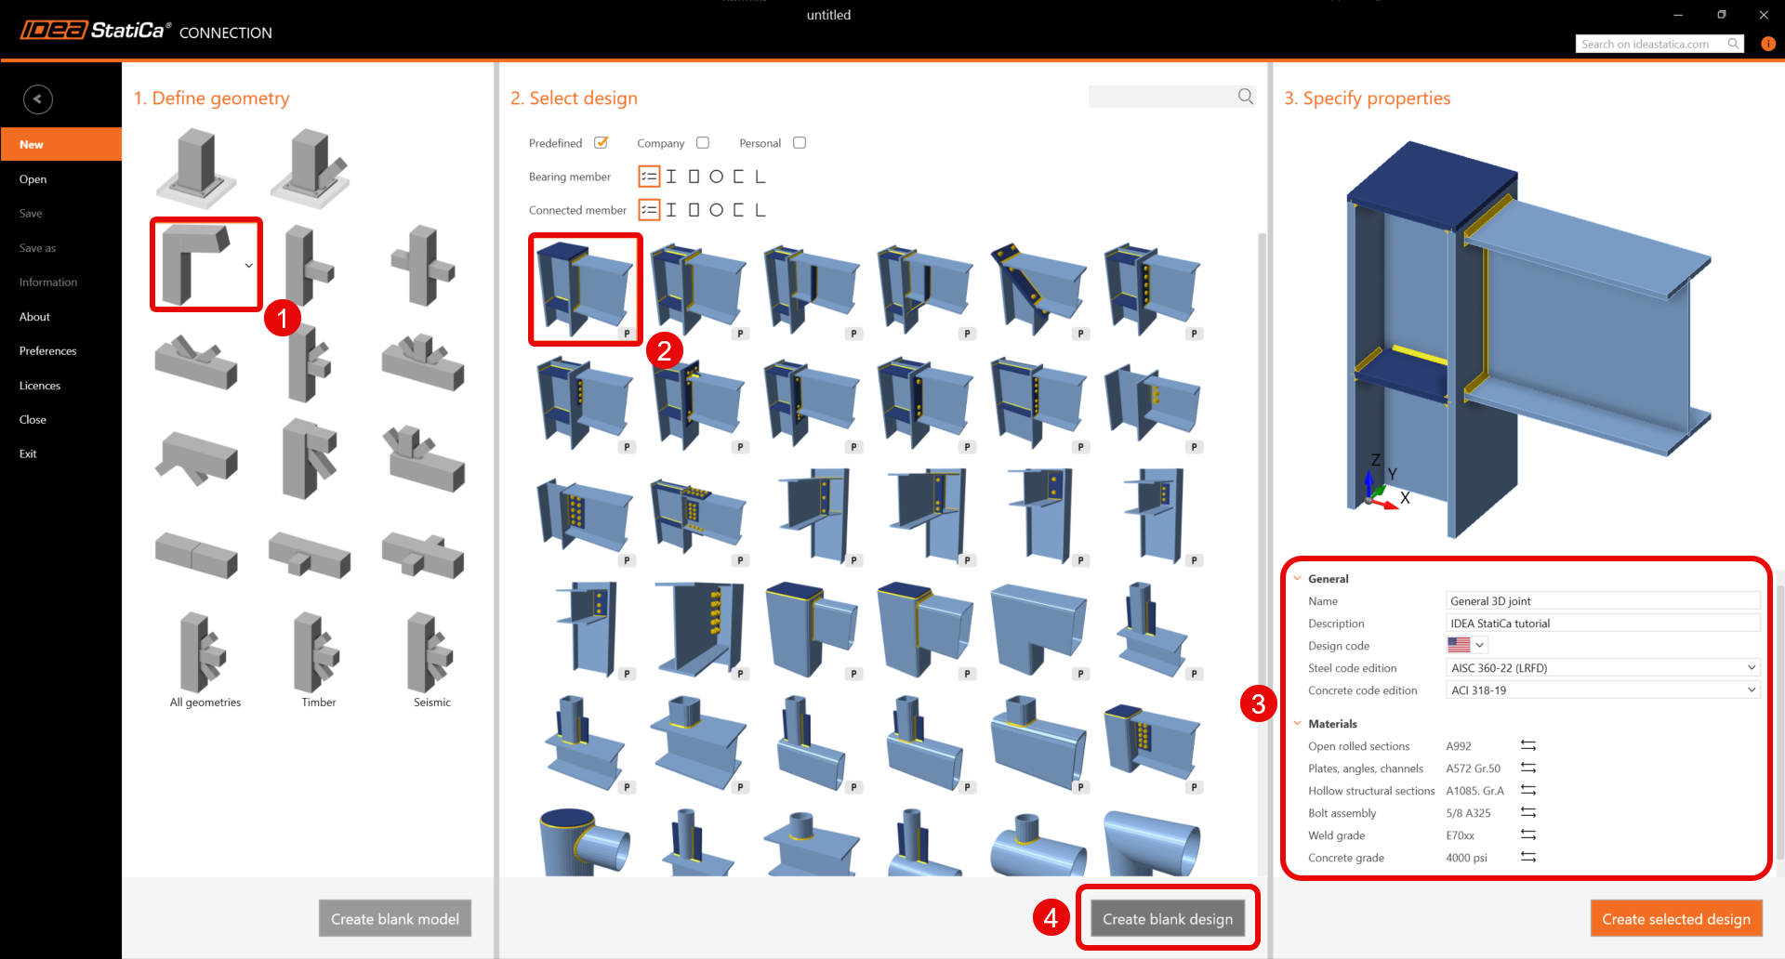The height and width of the screenshot is (959, 1785).
Task: Collapse the Materials section
Action: click(x=1298, y=723)
